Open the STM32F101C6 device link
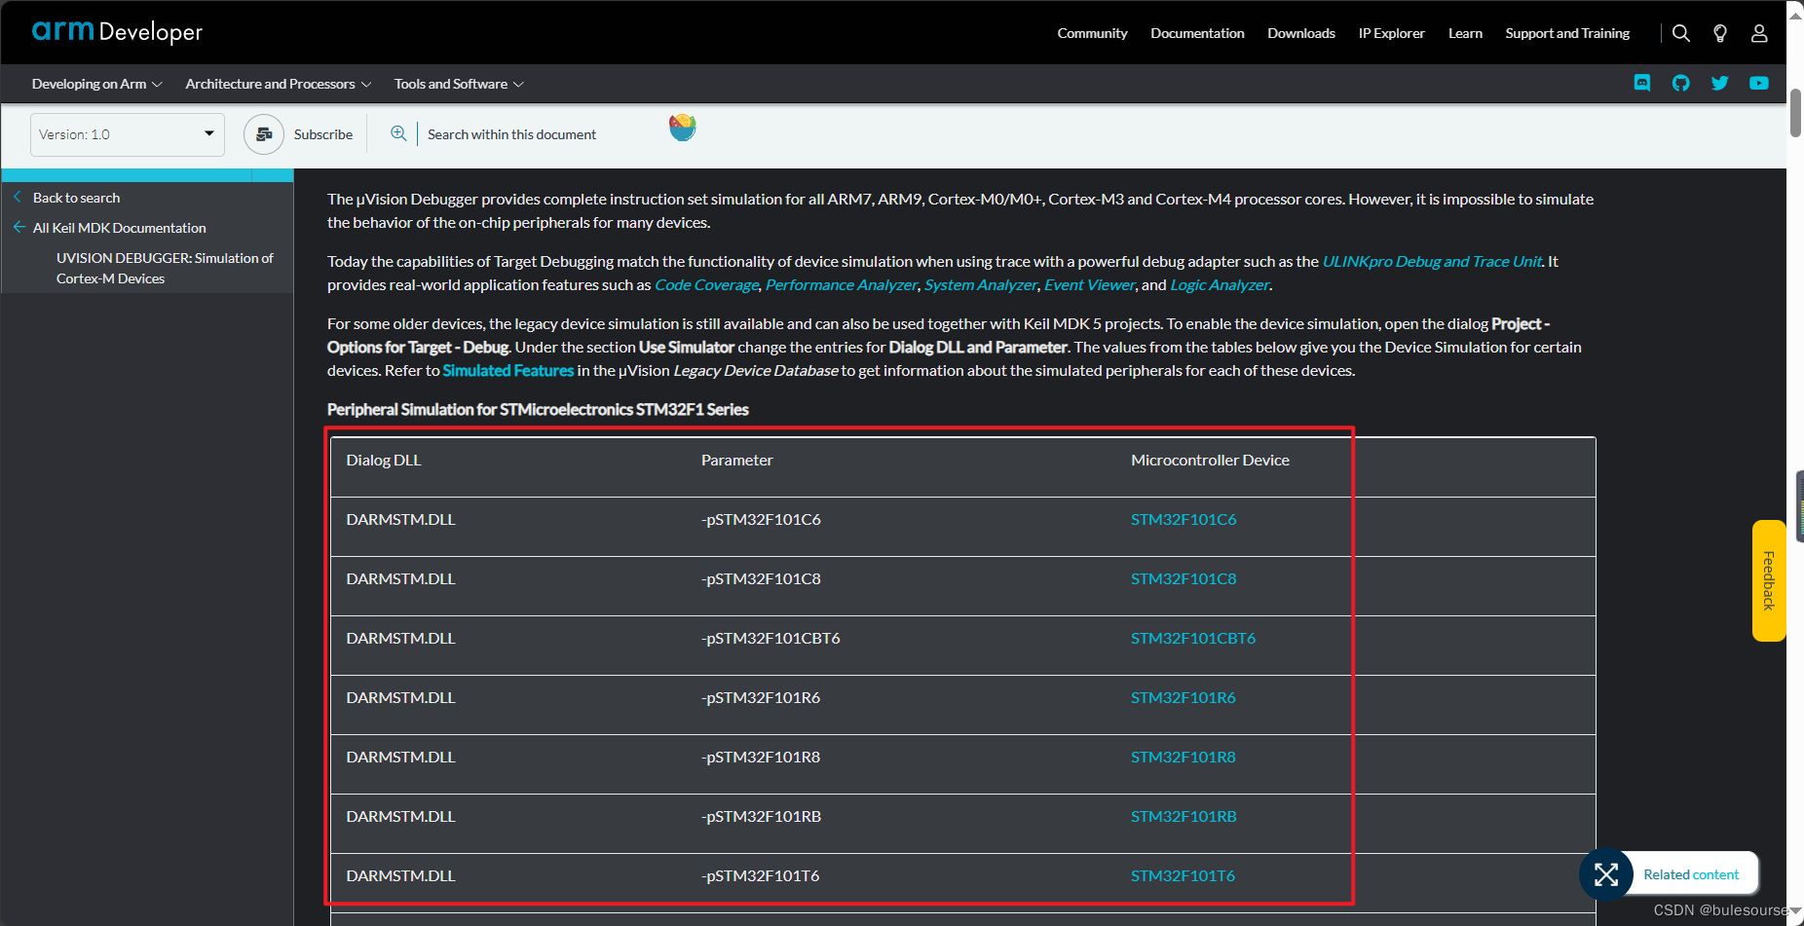The height and width of the screenshot is (926, 1804). [x=1184, y=519]
